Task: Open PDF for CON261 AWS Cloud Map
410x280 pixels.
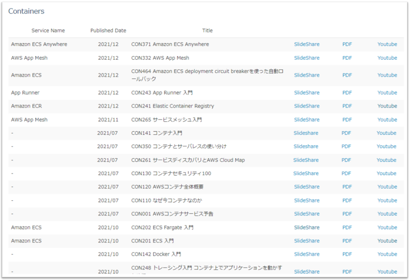Action: pos(346,160)
